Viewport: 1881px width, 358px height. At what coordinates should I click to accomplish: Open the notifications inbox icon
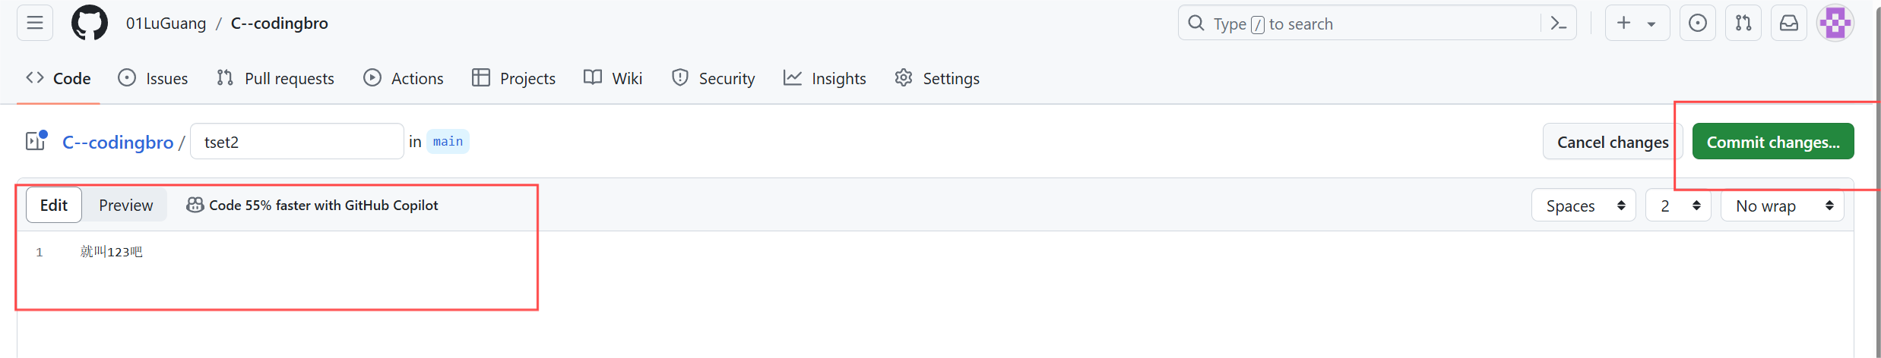pos(1789,23)
